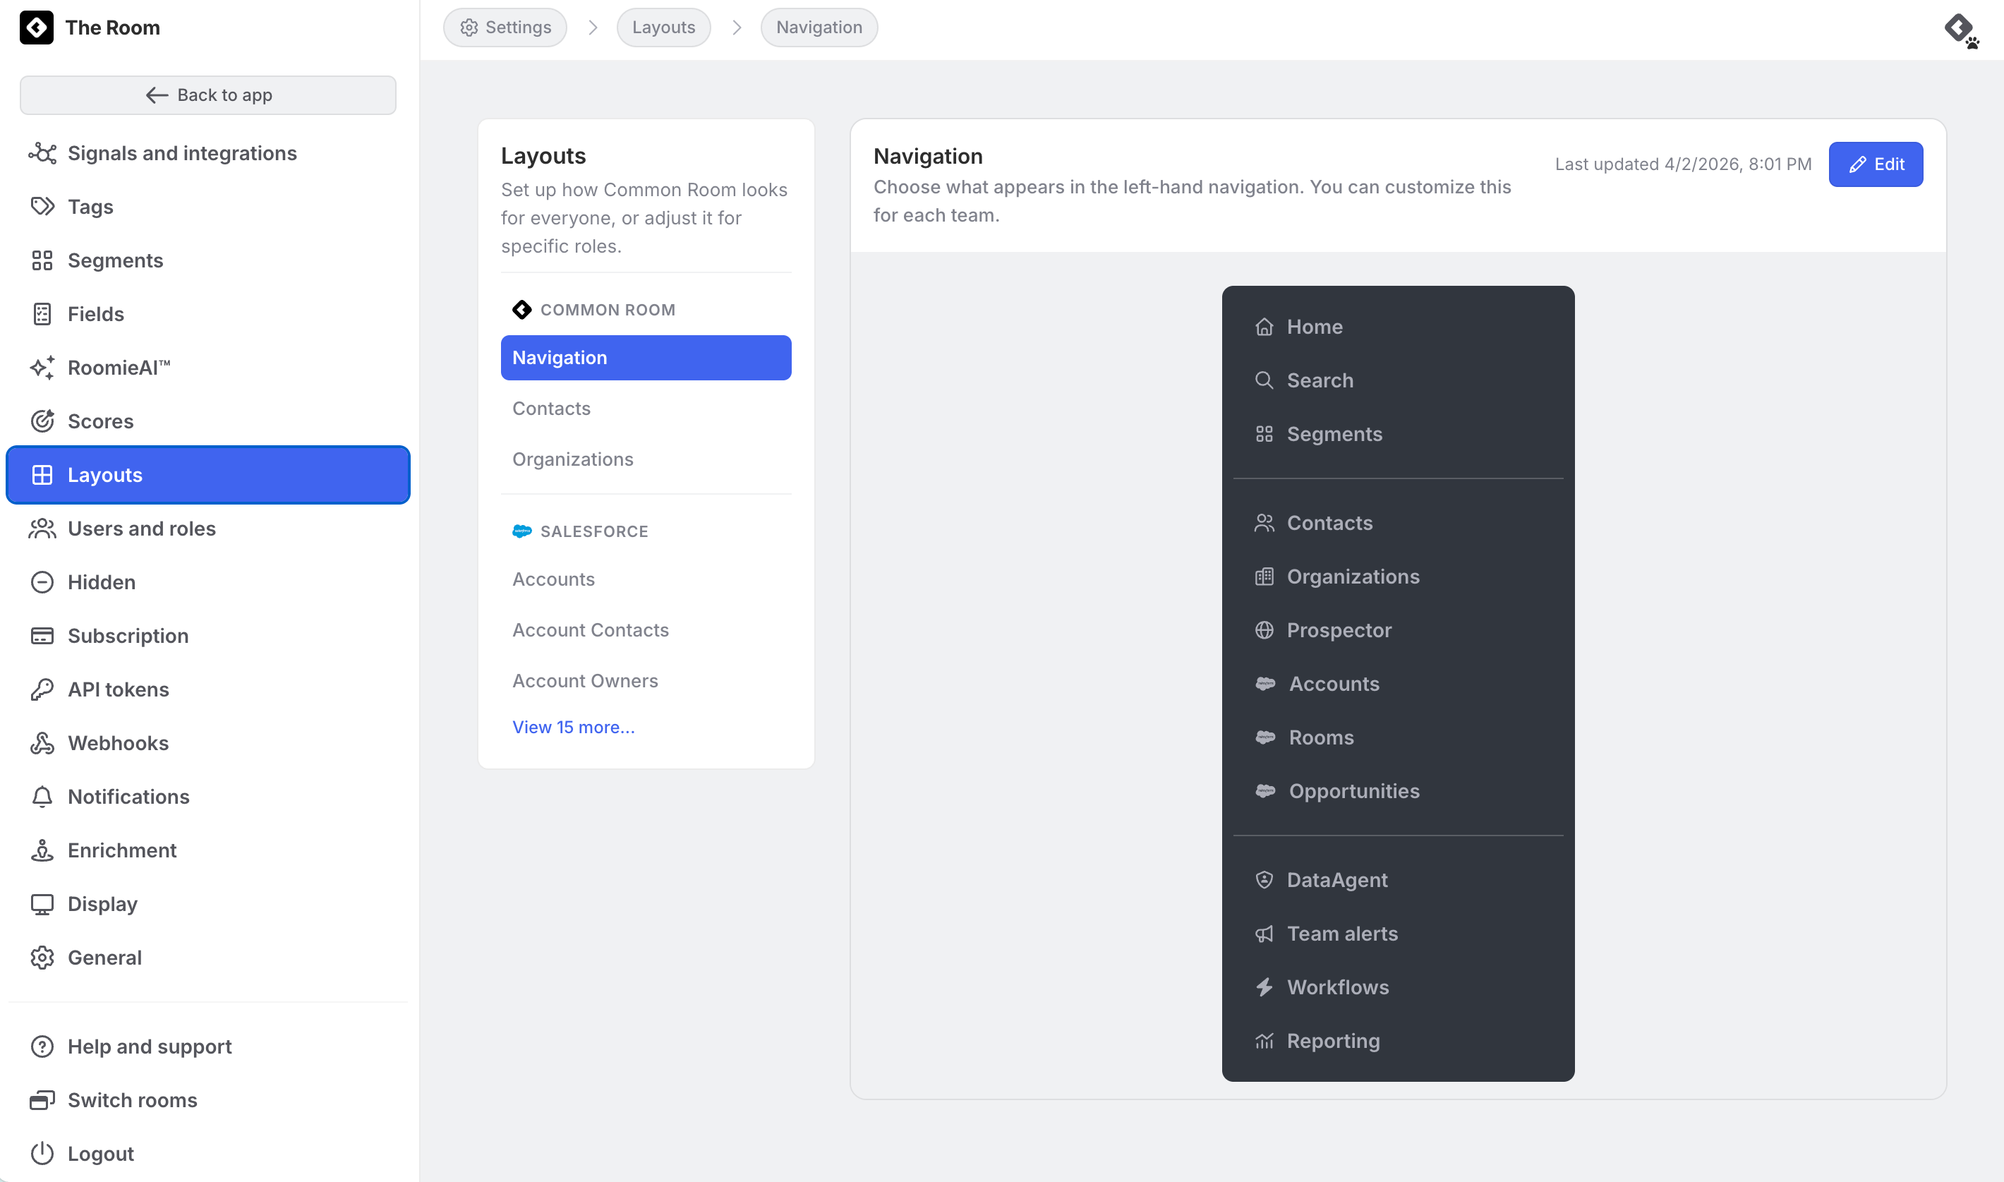Open RoomieAI sparkle icon in sidebar
2004x1182 pixels.
(x=42, y=367)
